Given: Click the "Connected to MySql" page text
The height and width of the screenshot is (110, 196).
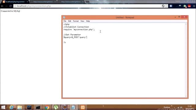Looking at the screenshot, I should [10, 11].
